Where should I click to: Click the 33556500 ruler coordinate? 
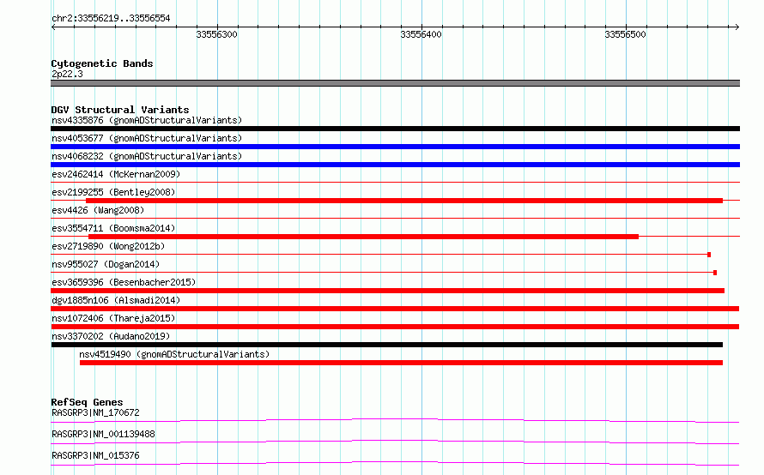(x=625, y=34)
